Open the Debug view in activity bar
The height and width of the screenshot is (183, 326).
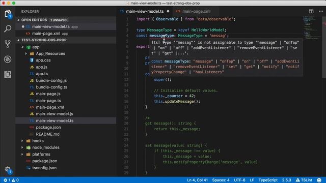(8, 59)
